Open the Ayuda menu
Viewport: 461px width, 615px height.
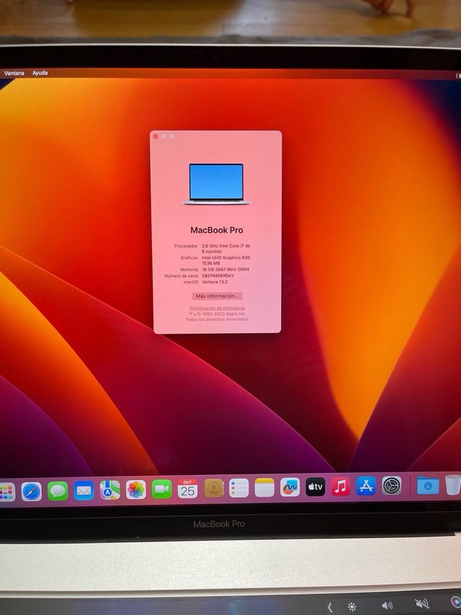[40, 73]
